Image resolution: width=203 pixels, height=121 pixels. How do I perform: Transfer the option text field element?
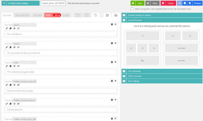pyautogui.click(x=18, y=47)
